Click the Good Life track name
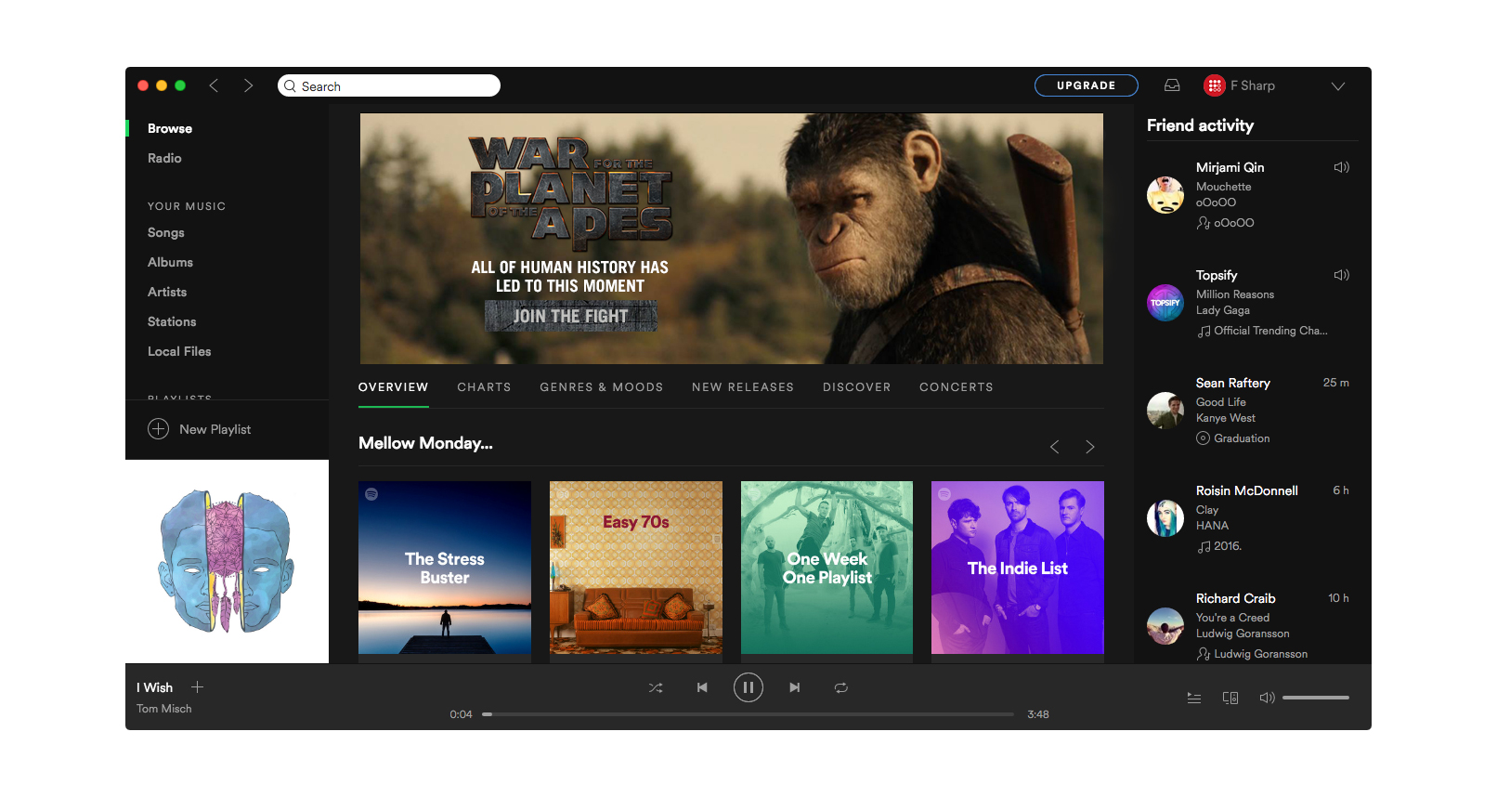 1221,402
